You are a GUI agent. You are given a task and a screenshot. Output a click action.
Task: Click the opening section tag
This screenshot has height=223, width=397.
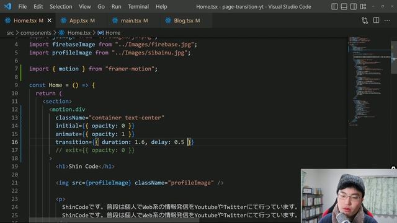tap(57, 102)
